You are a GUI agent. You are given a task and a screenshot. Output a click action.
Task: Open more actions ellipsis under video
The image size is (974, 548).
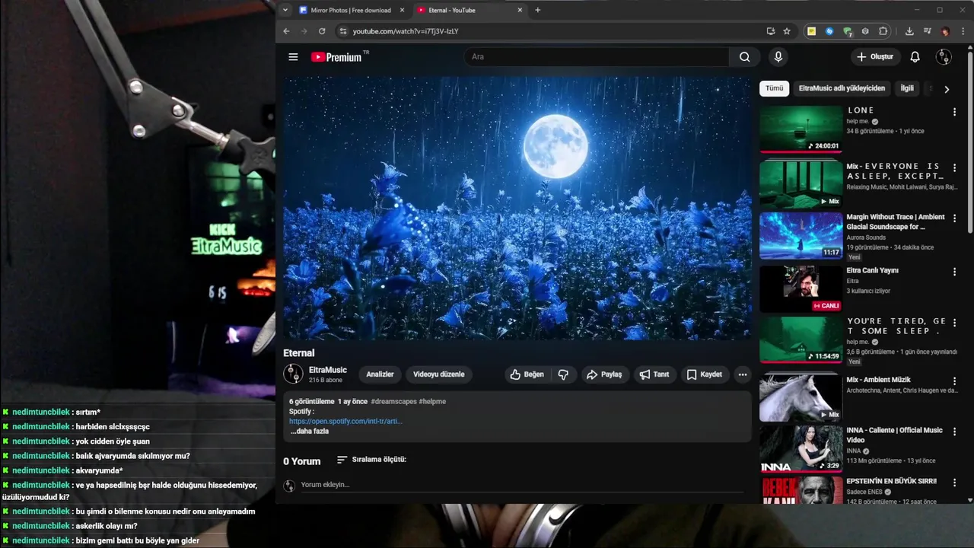click(743, 374)
